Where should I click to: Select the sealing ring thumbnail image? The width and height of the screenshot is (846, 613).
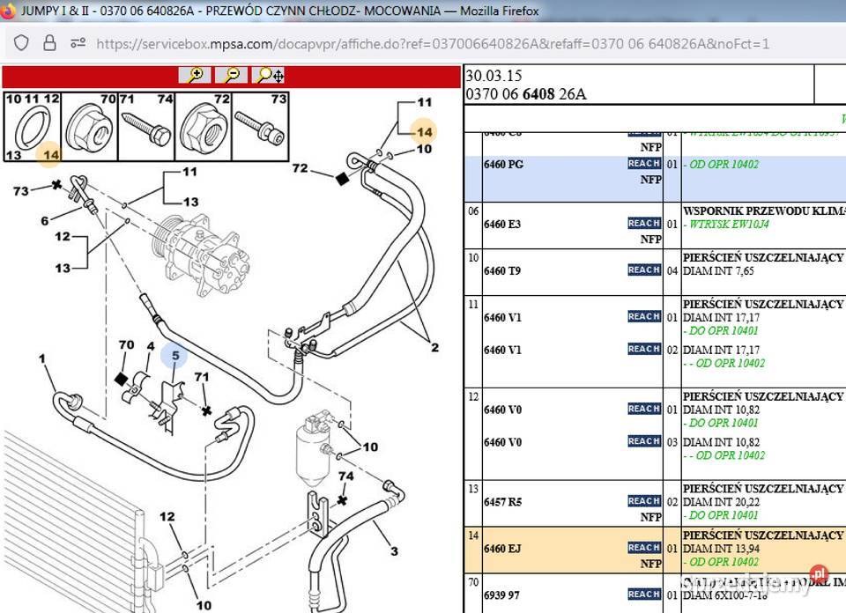click(x=33, y=128)
